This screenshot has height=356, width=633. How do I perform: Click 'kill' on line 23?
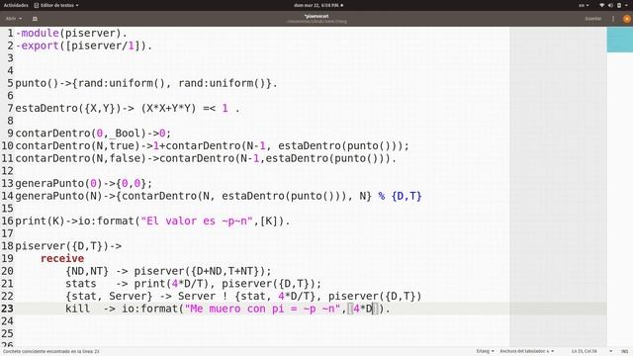click(x=78, y=309)
